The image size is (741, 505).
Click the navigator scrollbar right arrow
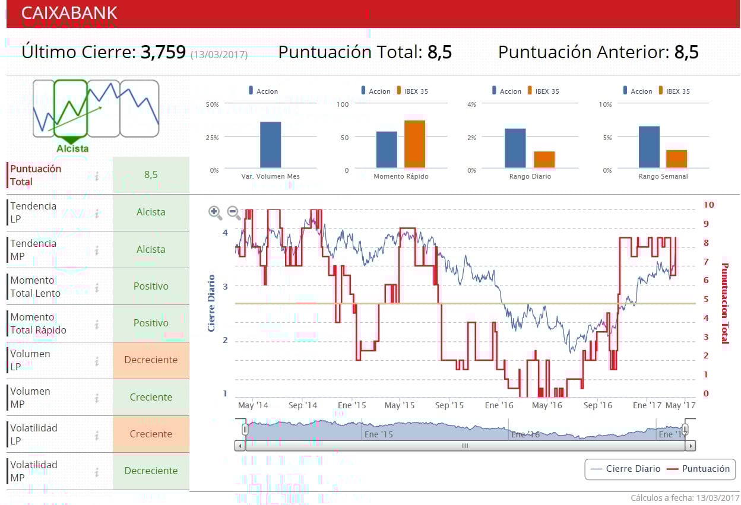point(690,446)
